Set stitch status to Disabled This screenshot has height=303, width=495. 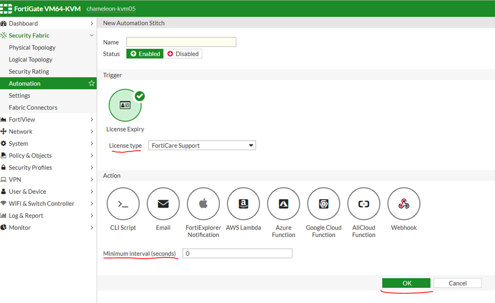(183, 54)
